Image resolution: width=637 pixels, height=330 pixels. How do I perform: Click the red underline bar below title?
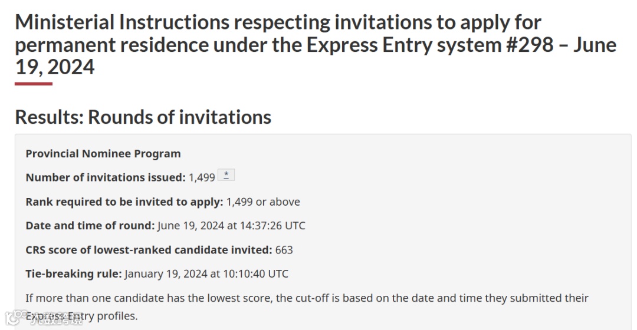[34, 84]
